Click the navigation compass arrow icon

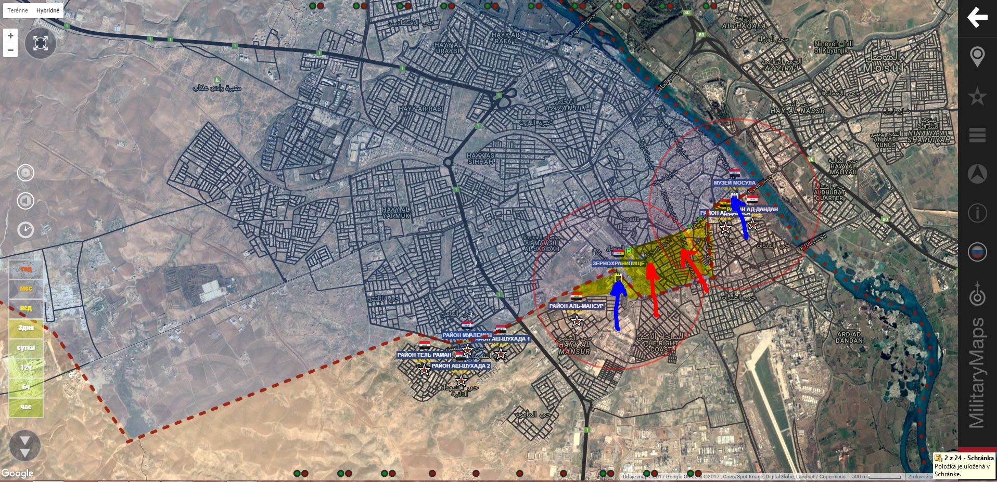(977, 174)
